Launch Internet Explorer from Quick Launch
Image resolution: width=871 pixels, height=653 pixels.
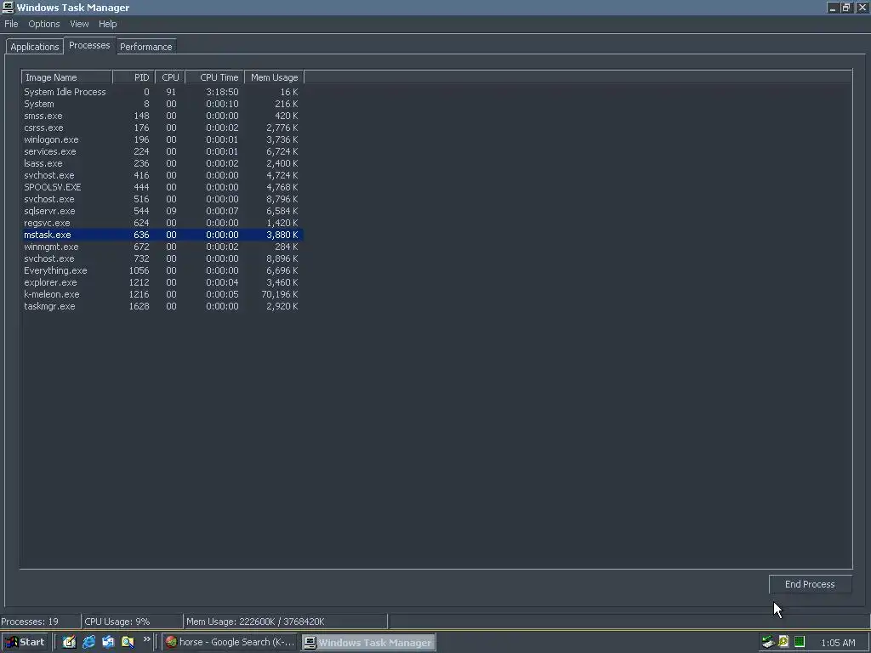88,642
